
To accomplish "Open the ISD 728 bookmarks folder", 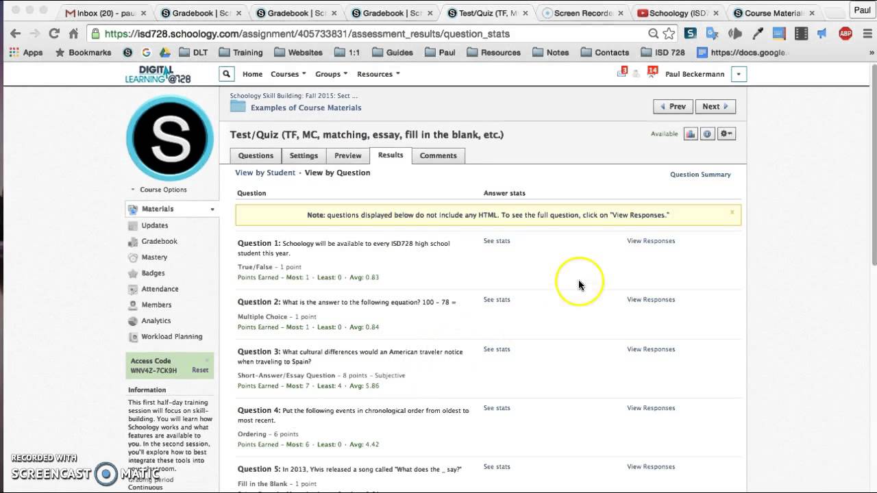I will [662, 53].
